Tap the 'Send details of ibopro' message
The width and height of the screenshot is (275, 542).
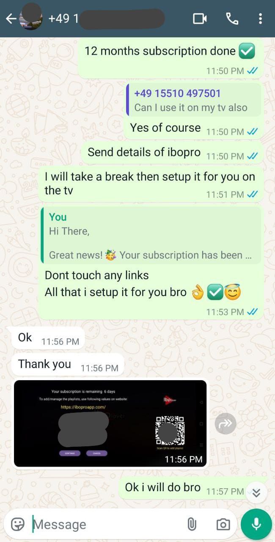[x=173, y=153]
